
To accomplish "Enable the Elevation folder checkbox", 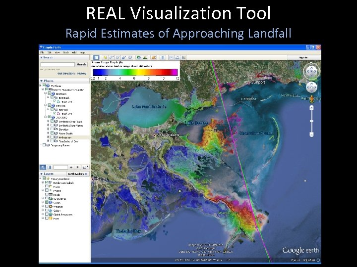I will coord(52,129).
